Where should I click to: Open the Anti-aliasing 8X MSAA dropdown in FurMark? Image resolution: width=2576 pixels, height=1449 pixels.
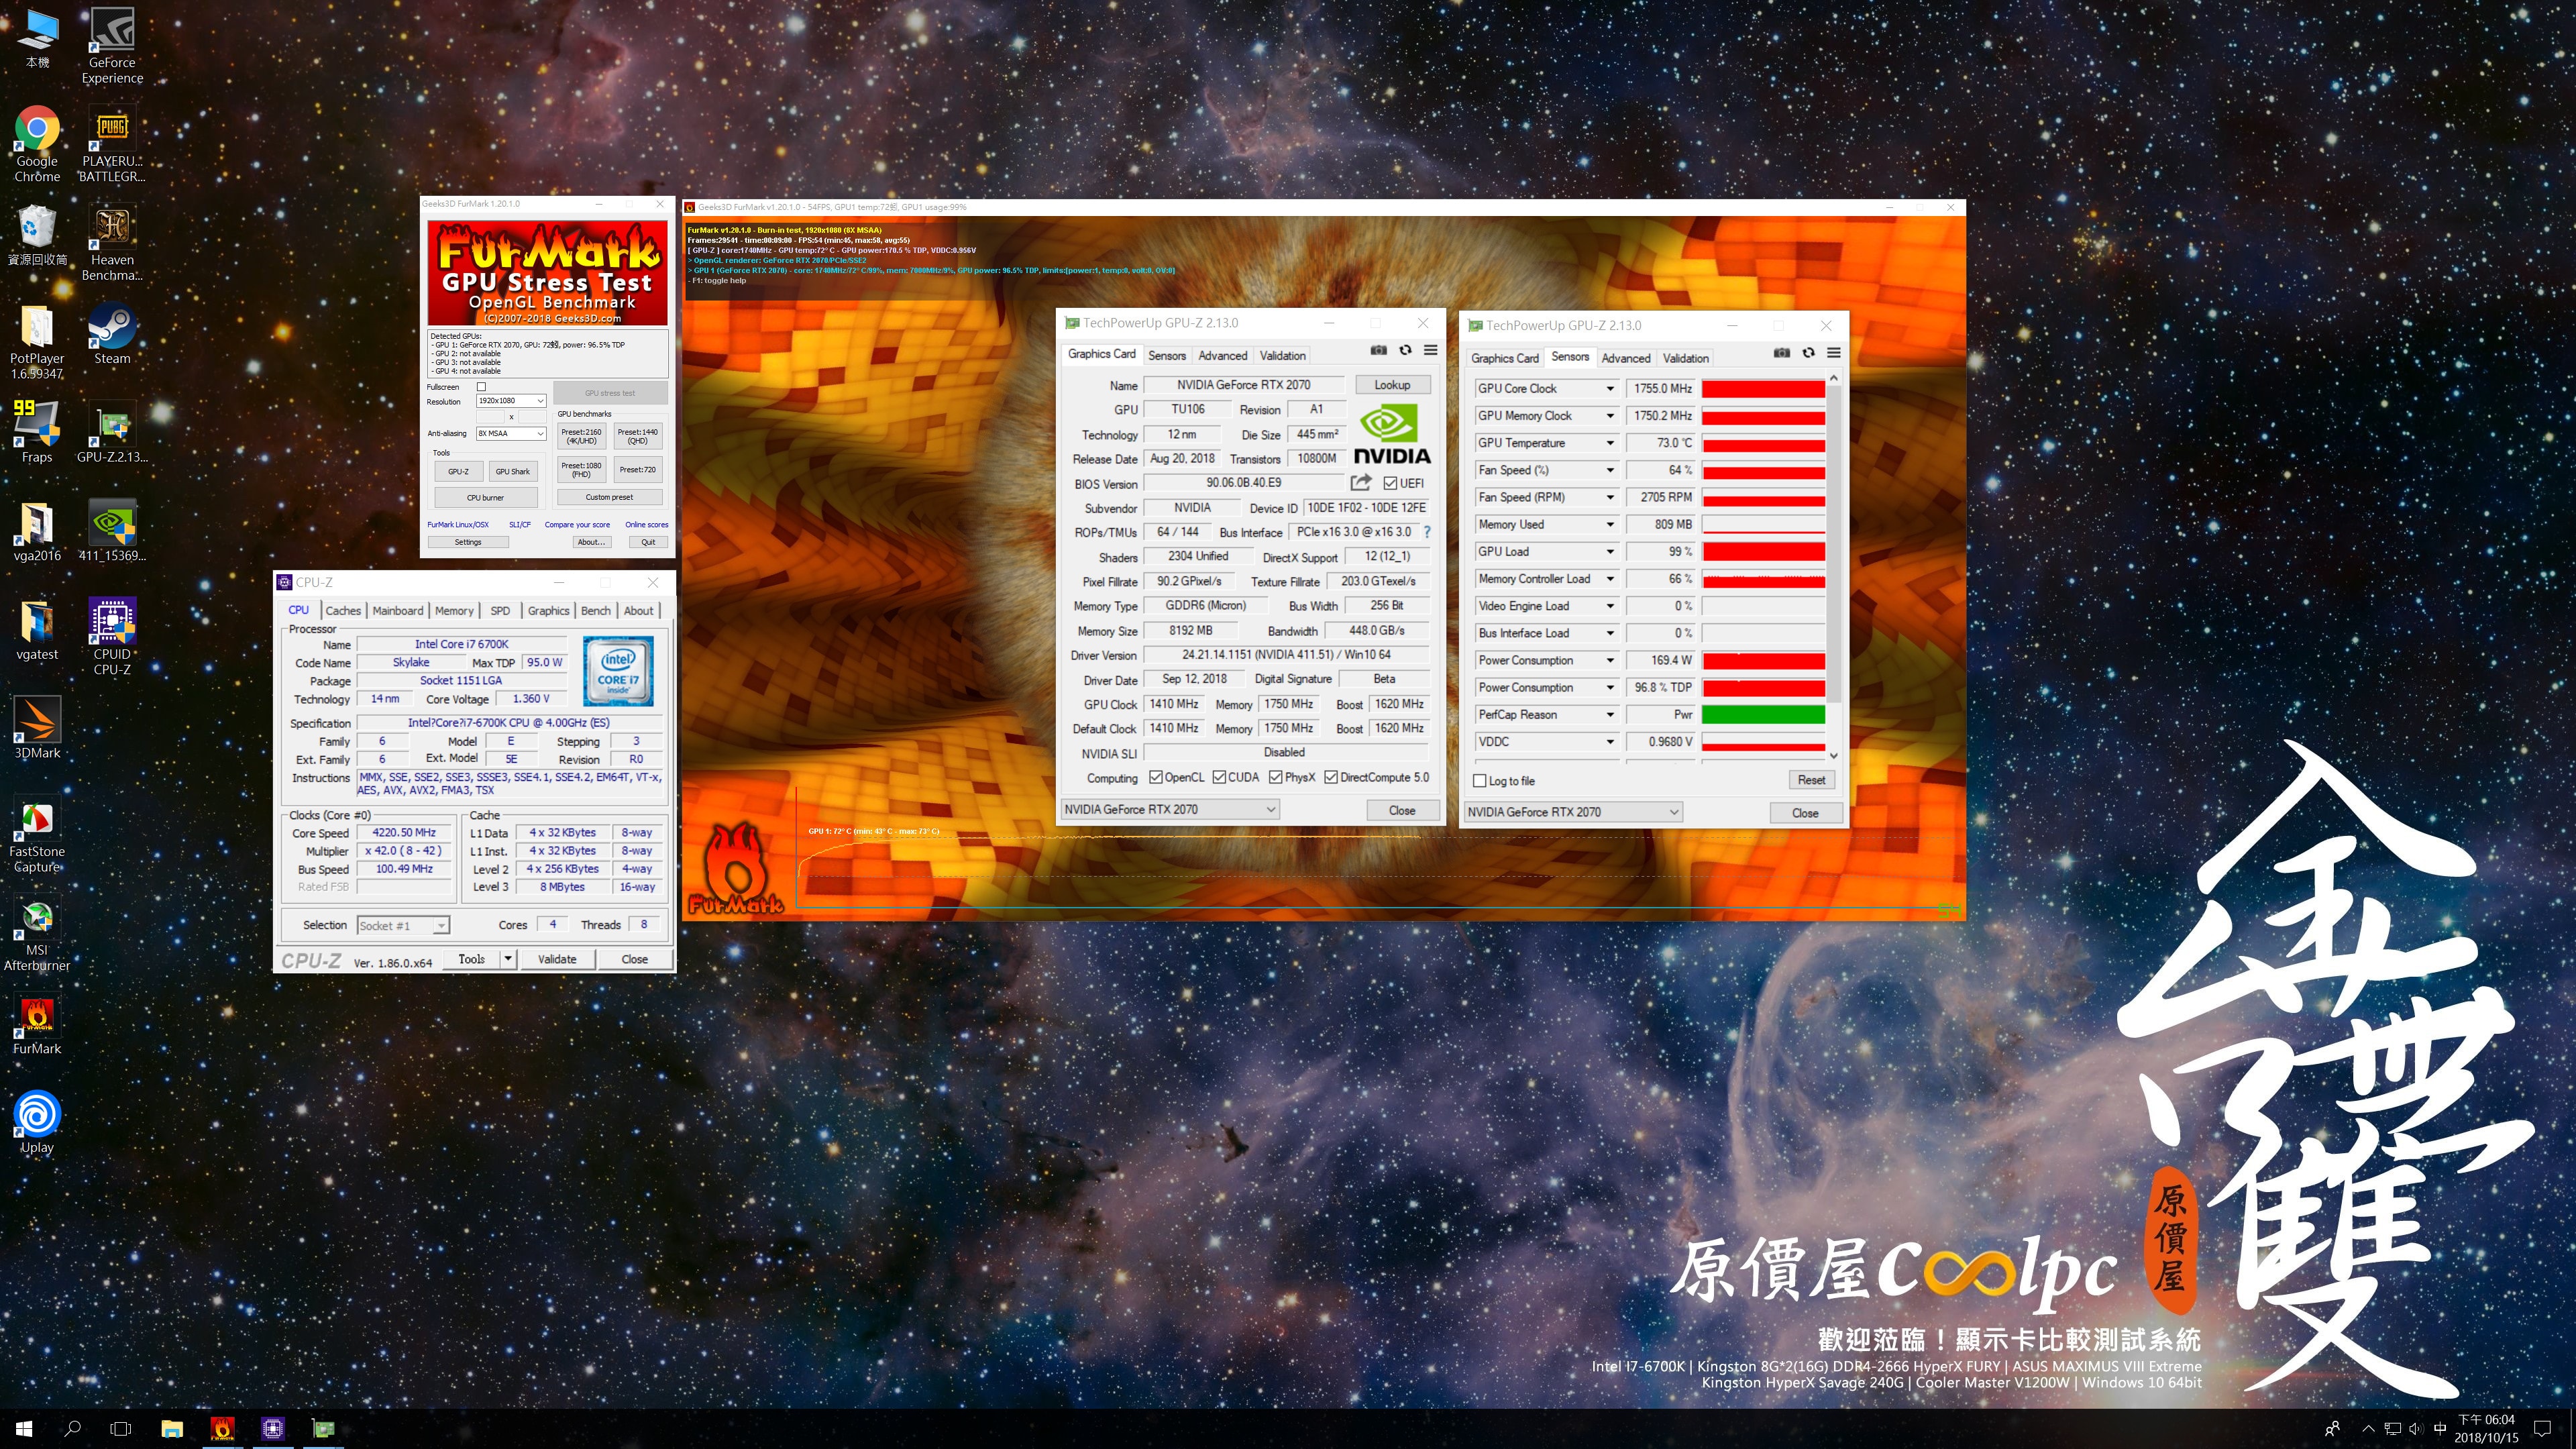(x=511, y=433)
